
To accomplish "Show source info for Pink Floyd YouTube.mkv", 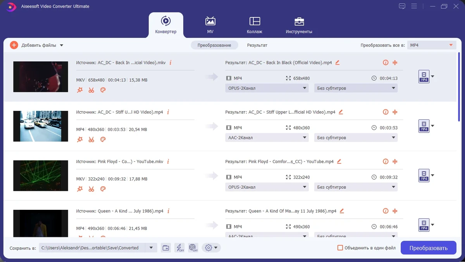I will [x=168, y=162].
